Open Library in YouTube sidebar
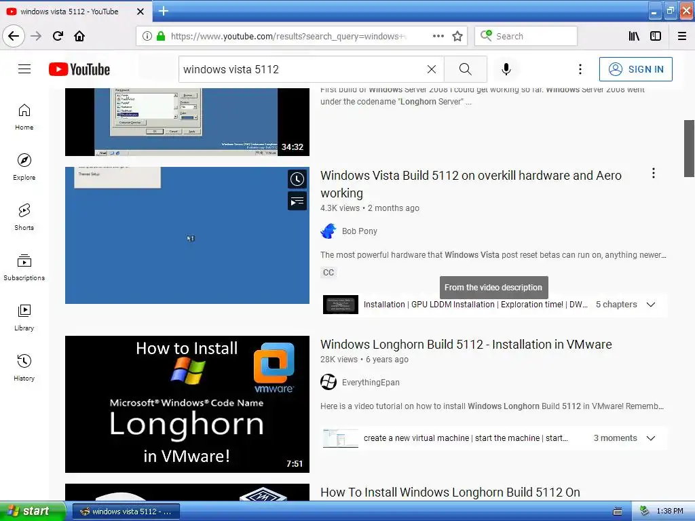Image resolution: width=695 pixels, height=521 pixels. (x=24, y=317)
